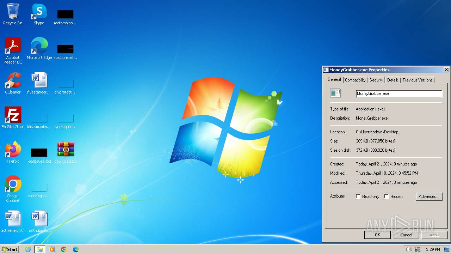Open Advanced attributes dialog
451x254 pixels.
tap(429, 196)
